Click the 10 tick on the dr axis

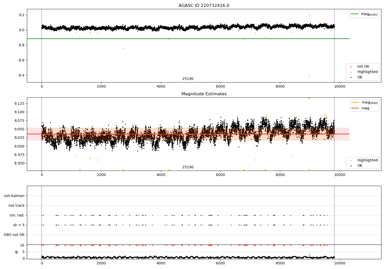pos(22,245)
